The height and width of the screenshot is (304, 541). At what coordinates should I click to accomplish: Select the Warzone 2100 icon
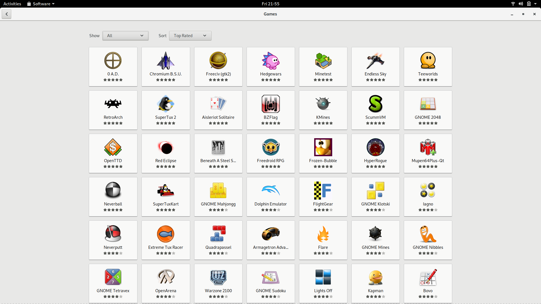point(218,277)
